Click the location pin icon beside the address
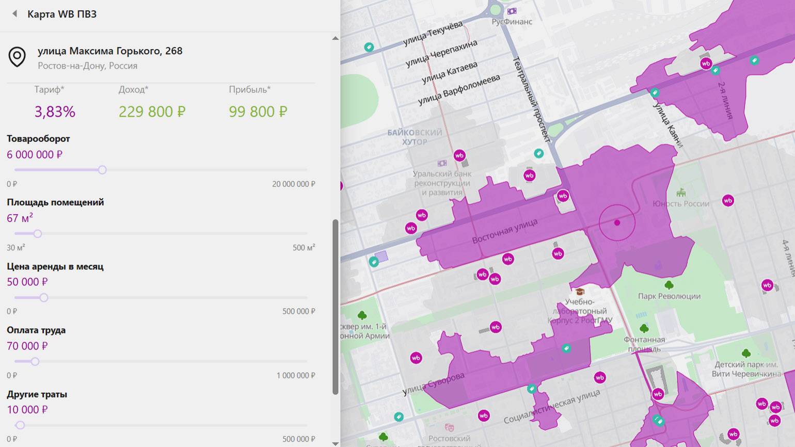The image size is (795, 447). pos(17,57)
